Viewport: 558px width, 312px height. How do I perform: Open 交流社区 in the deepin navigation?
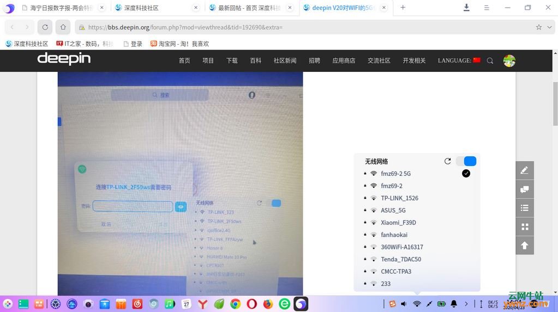click(379, 61)
